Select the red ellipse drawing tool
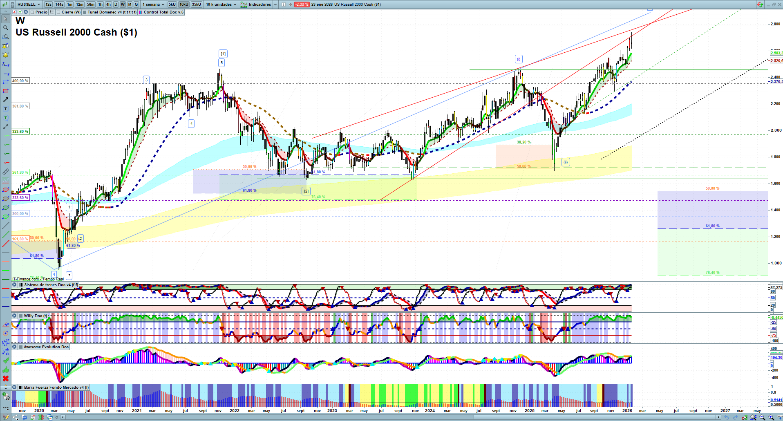 pyautogui.click(x=6, y=190)
